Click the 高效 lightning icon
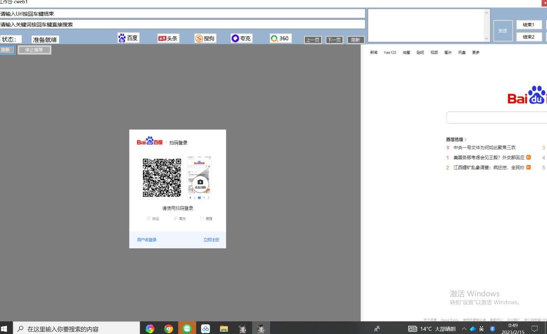 176,218
